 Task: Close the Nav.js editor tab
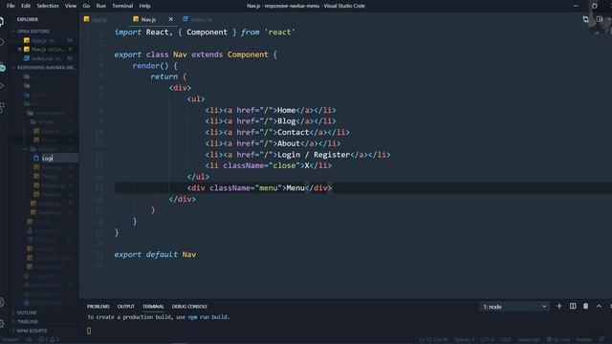(170, 19)
